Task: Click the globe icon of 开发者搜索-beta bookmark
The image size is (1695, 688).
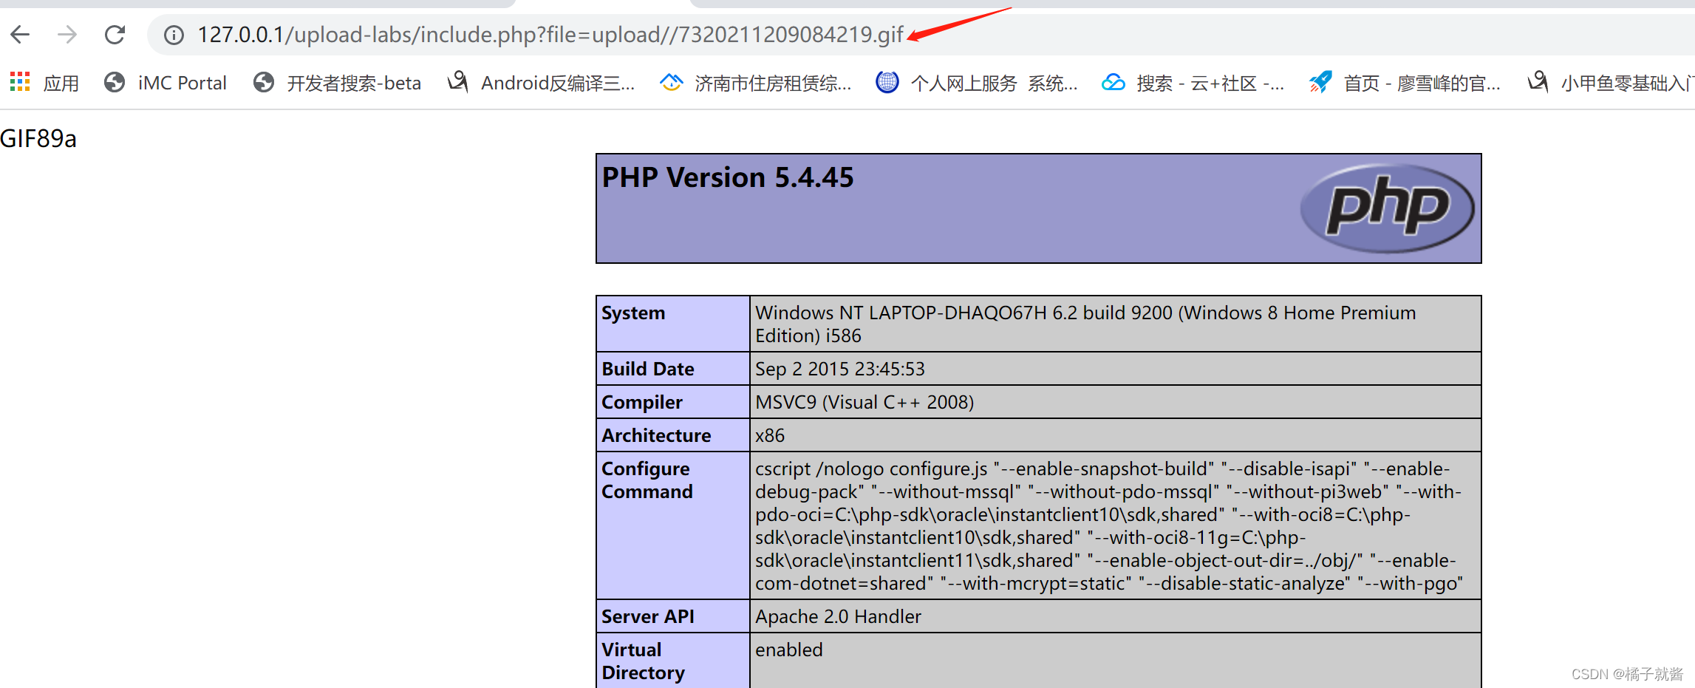Action: click(x=264, y=82)
